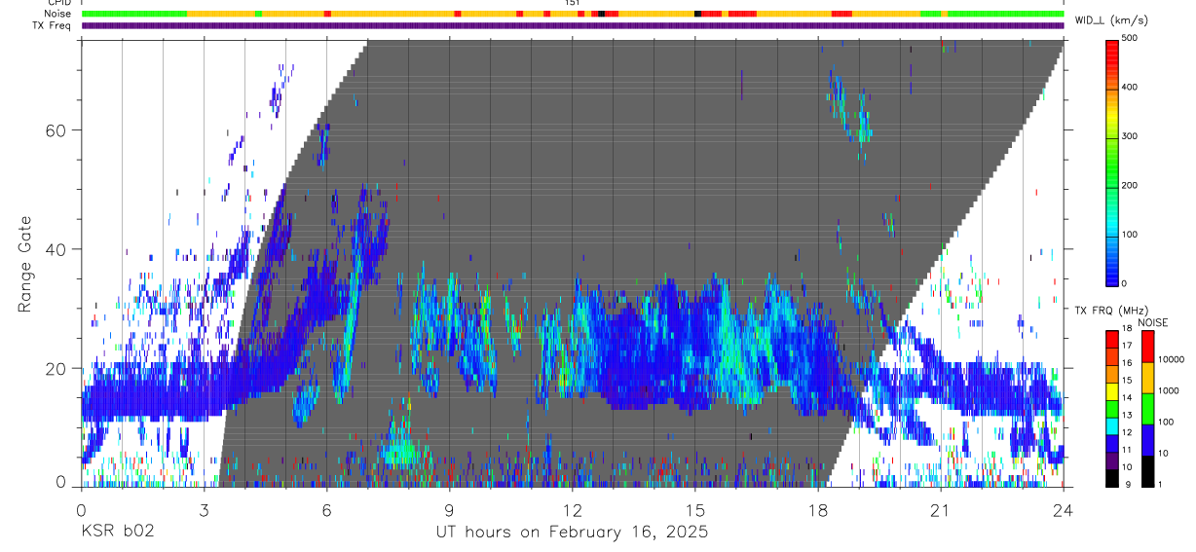Click the '14' MHz tick on TX FRQ legend

click(x=1125, y=398)
